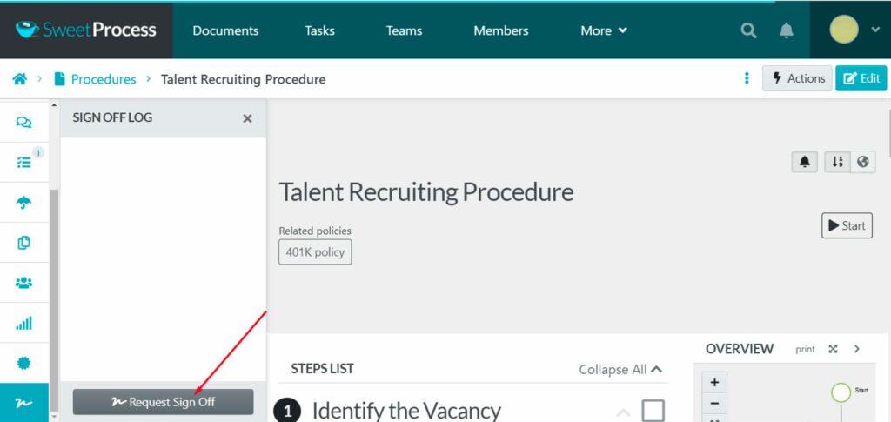Viewport: 891px width, 422px height.
Task: Click the search magnifier in top bar
Action: [748, 30]
